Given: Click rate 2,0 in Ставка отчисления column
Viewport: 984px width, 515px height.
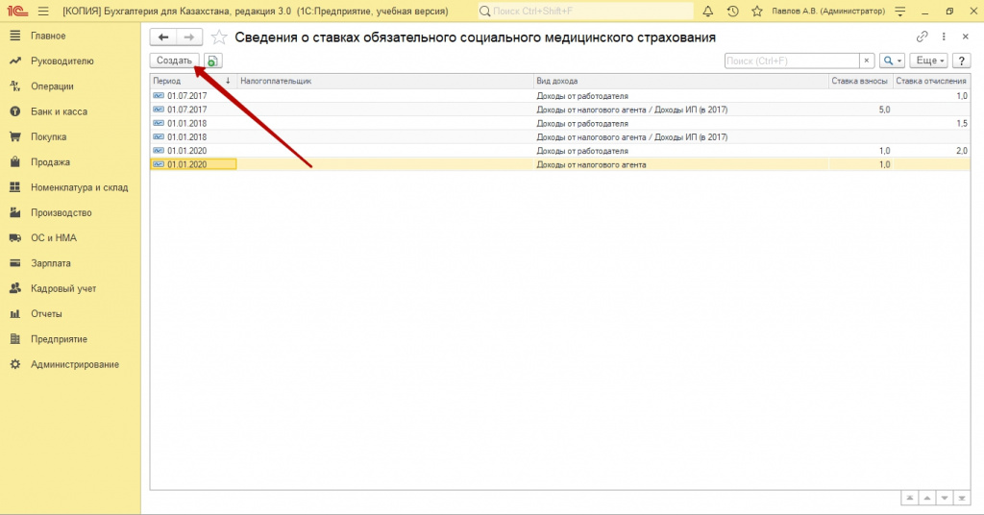Looking at the screenshot, I should point(962,151).
